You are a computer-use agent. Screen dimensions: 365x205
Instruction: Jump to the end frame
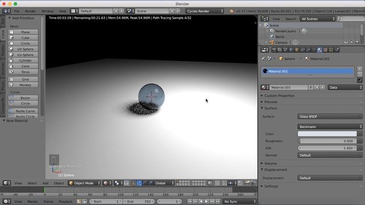click(x=218, y=202)
